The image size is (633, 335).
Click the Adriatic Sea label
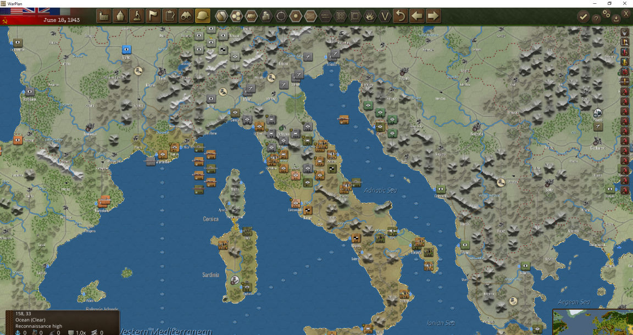381,190
